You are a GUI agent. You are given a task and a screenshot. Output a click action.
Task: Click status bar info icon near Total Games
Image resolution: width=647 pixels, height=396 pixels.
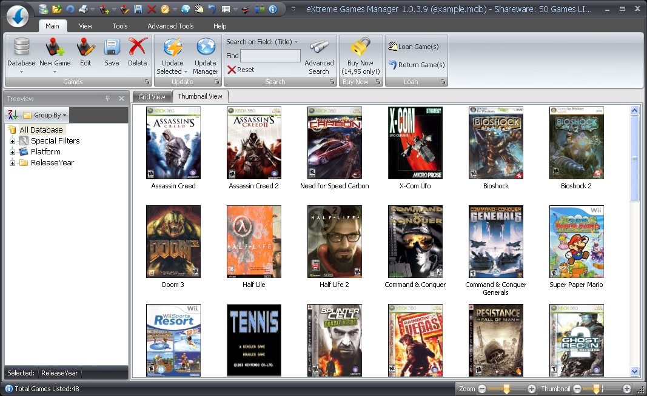8,389
